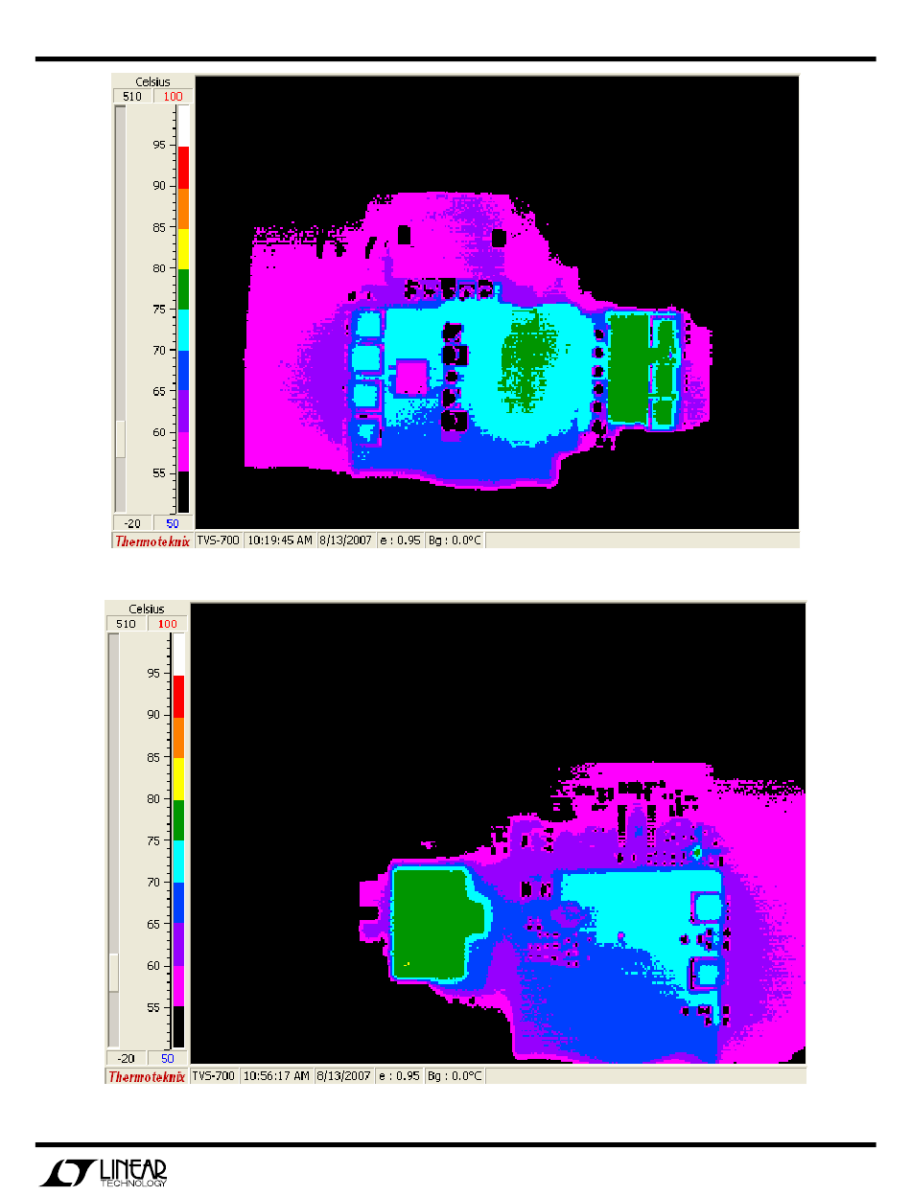The height and width of the screenshot is (1196, 911).
Task: Click the red 100 maximum field in the 10:56:17 AM capture
Action: 167,624
